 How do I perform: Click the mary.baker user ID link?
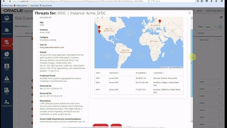(52, 47)
